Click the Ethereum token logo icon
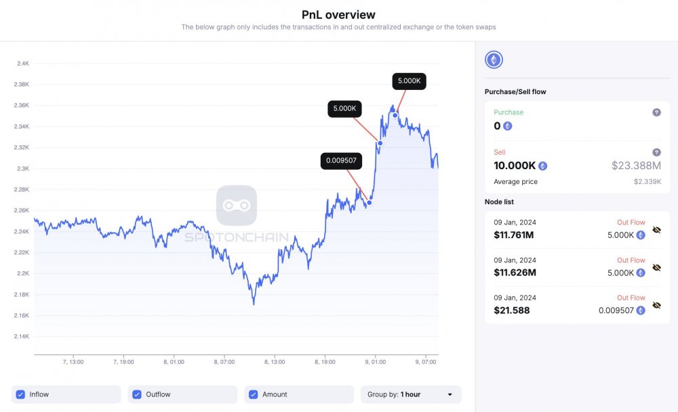 (x=494, y=60)
